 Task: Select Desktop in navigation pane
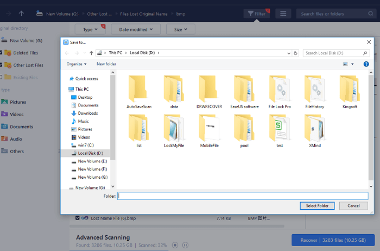click(x=81, y=97)
